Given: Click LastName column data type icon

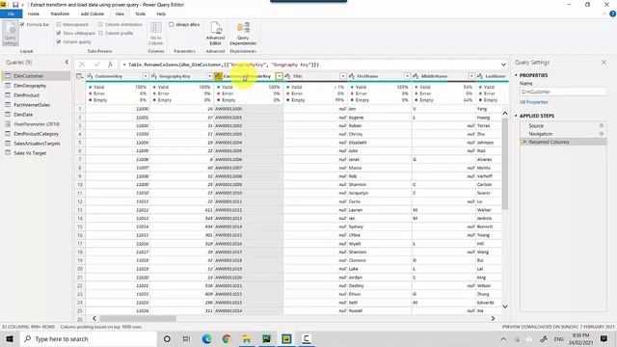Looking at the screenshot, I should 480,76.
